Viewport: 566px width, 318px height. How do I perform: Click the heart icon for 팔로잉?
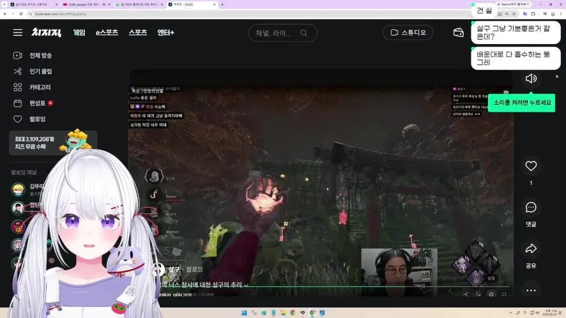pos(18,119)
